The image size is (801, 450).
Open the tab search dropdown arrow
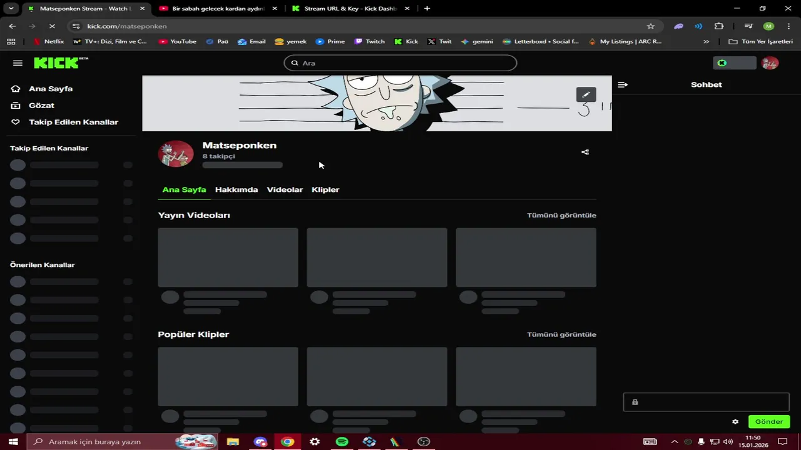click(x=11, y=9)
